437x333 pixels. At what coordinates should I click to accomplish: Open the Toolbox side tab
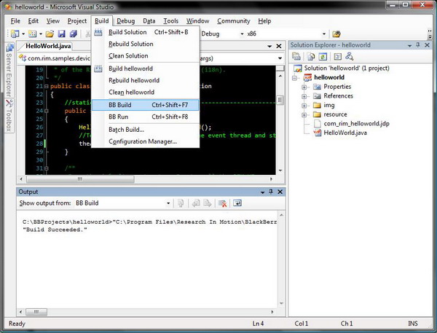point(9,116)
